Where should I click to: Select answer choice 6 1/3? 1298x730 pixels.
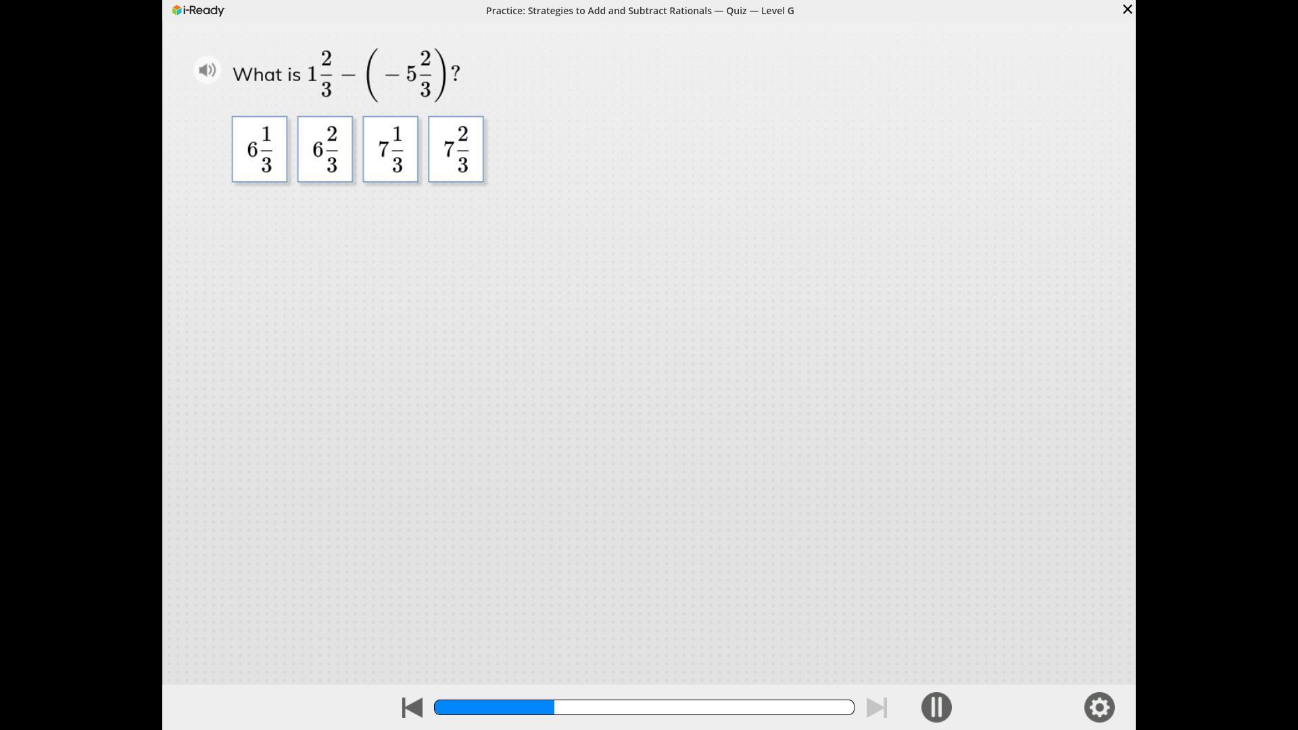coord(260,149)
